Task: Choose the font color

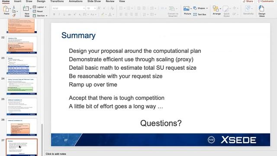Action: [x=110, y=14]
